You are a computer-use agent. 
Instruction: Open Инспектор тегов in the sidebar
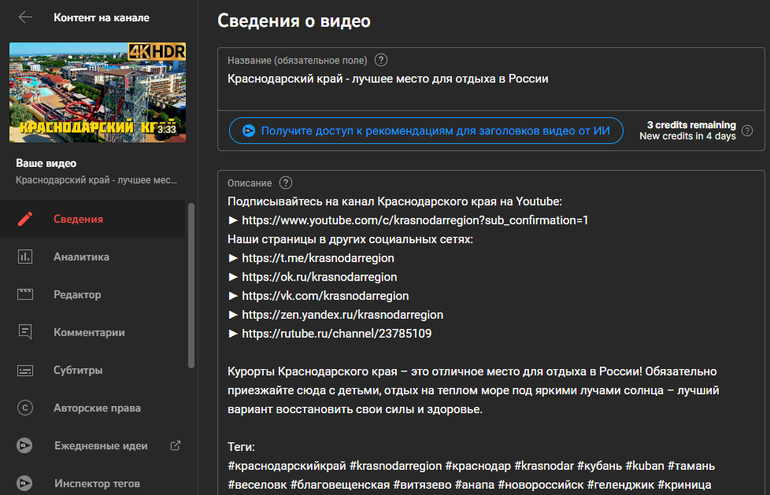[x=92, y=483]
